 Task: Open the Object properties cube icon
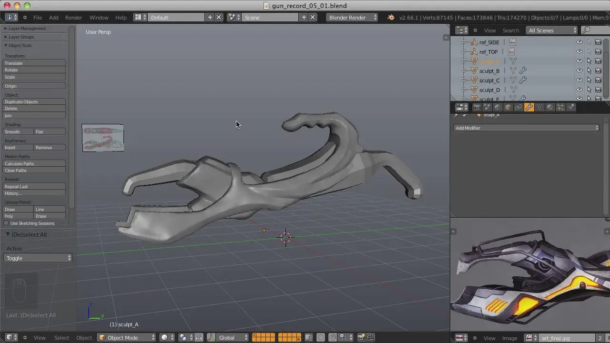tap(508, 108)
